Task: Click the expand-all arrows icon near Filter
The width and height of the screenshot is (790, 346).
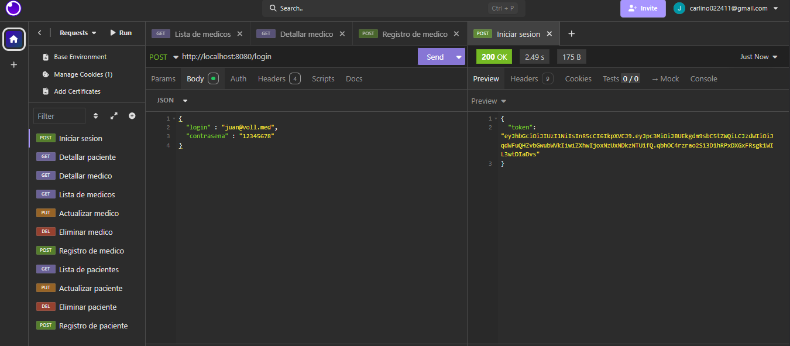Action: pos(114,116)
